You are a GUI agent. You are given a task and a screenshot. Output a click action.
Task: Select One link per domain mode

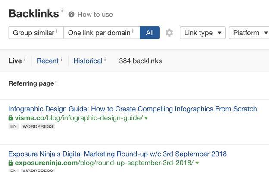click(x=102, y=33)
